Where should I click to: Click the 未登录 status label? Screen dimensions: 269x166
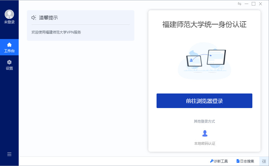(x=9, y=22)
